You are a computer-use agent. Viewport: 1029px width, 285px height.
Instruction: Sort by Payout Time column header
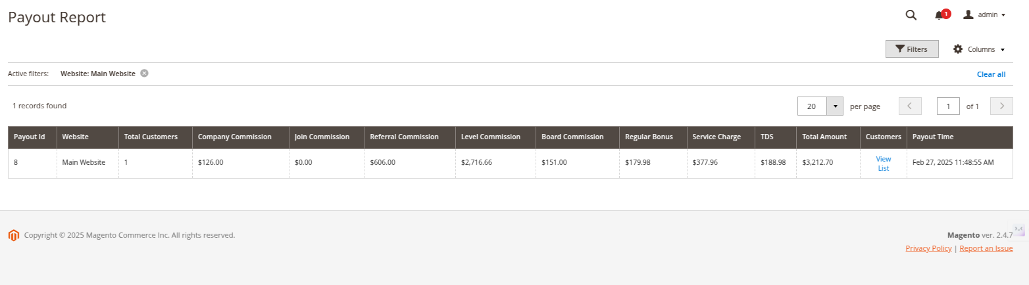[x=933, y=137]
